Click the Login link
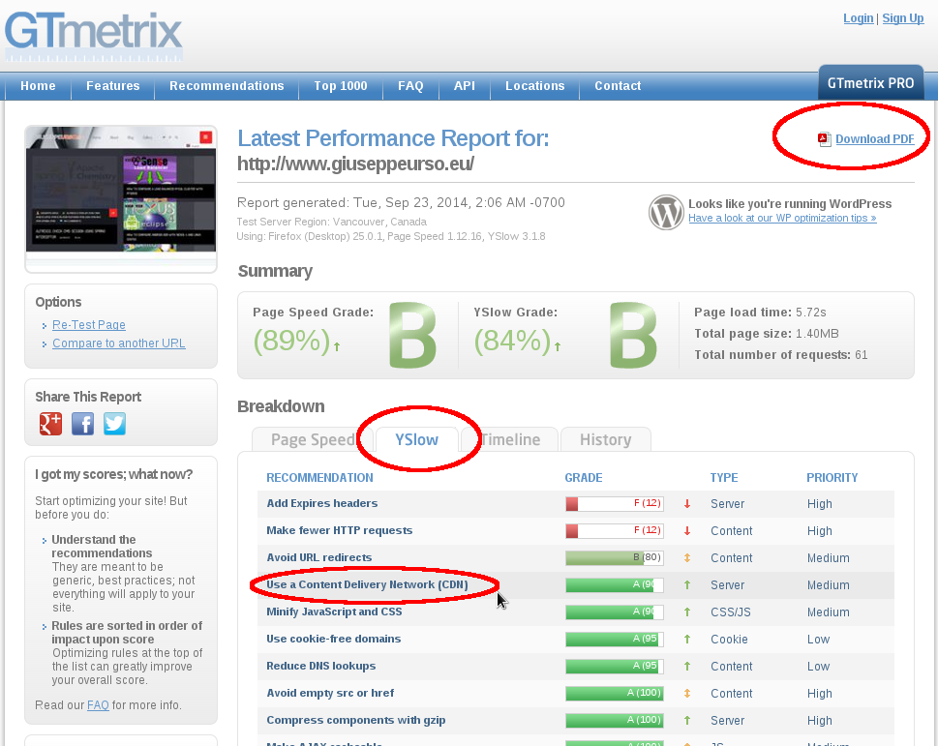 pyautogui.click(x=859, y=18)
